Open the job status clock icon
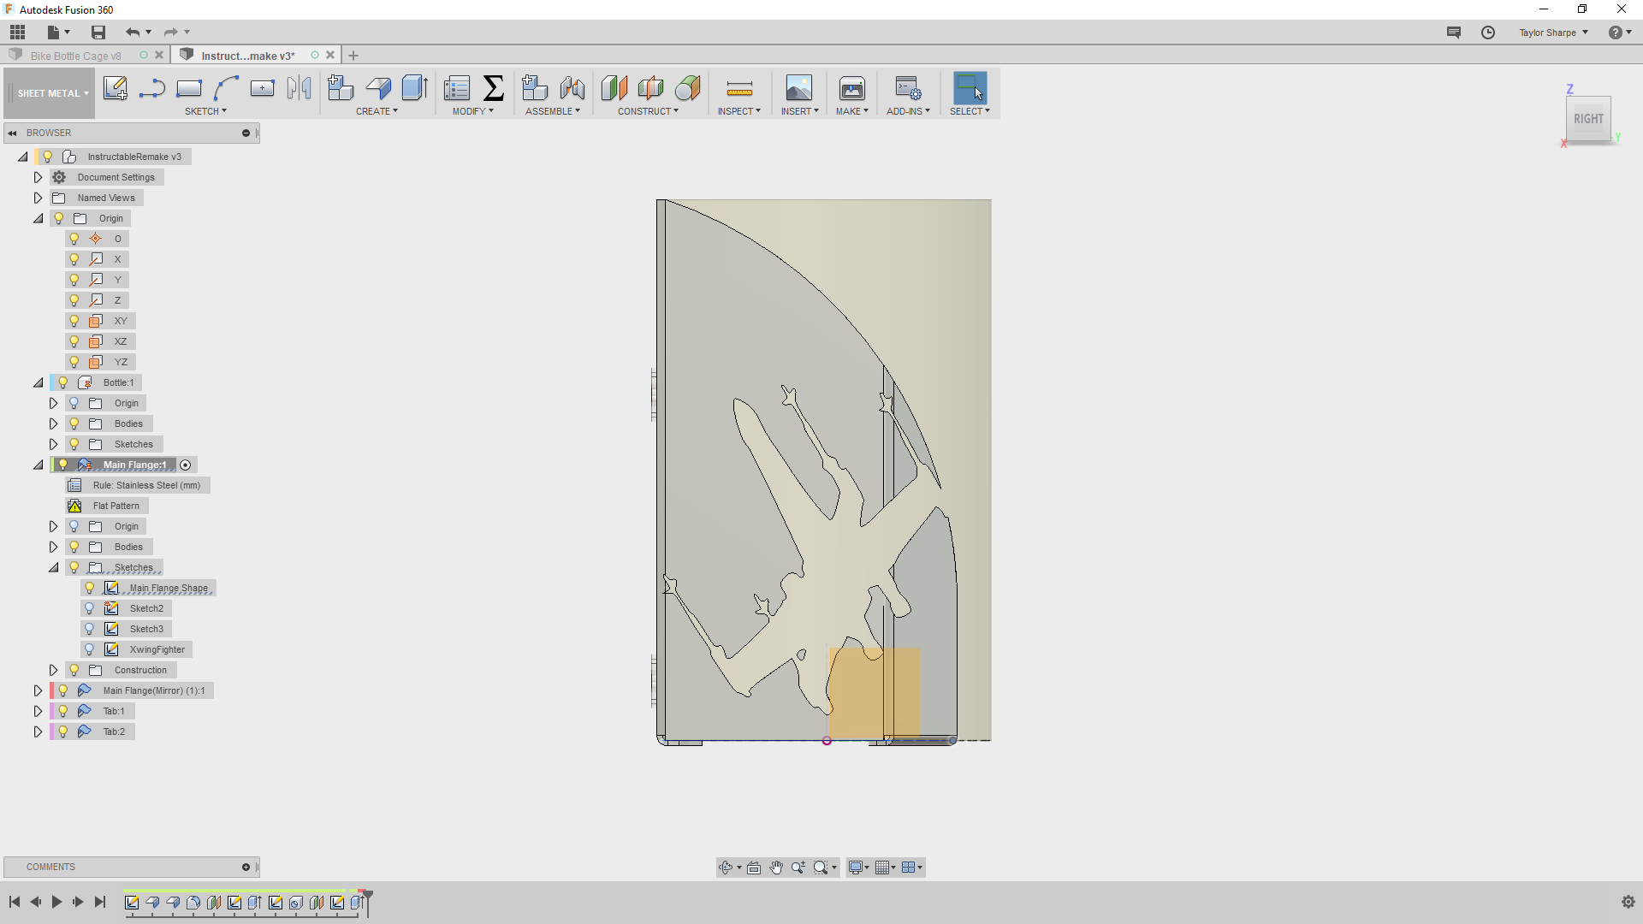Screen dimensions: 1643x924 click(1488, 33)
